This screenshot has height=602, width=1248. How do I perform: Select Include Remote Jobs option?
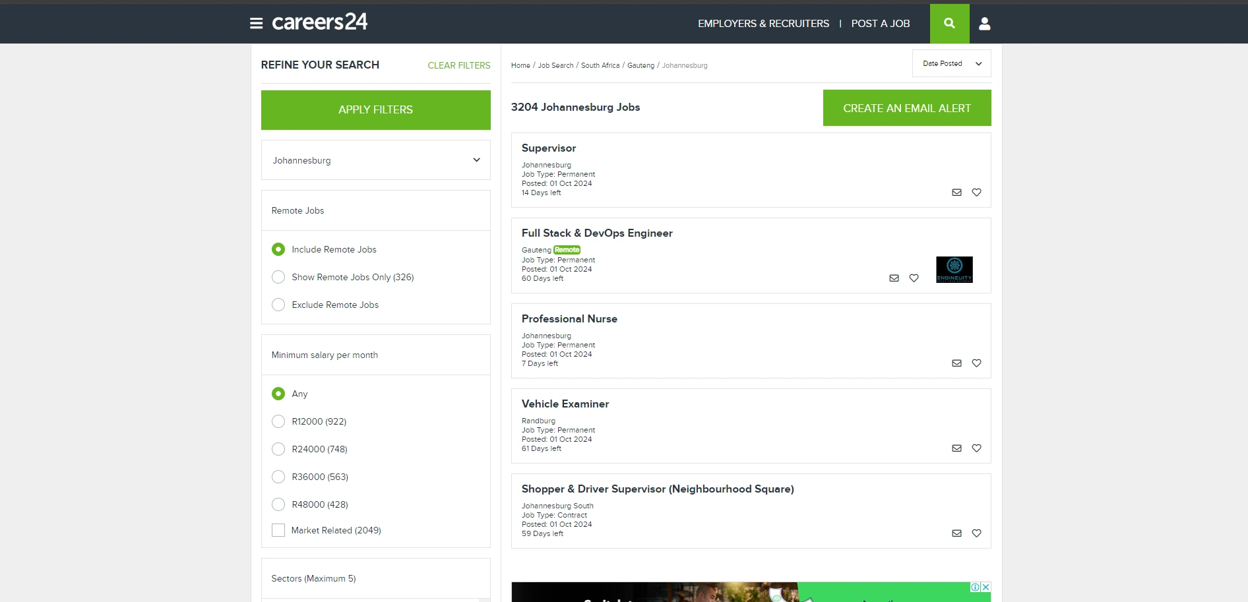[278, 249]
